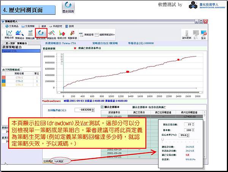
Task: Select Taiwan CTA in the portfolio list
Action: [21, 51]
